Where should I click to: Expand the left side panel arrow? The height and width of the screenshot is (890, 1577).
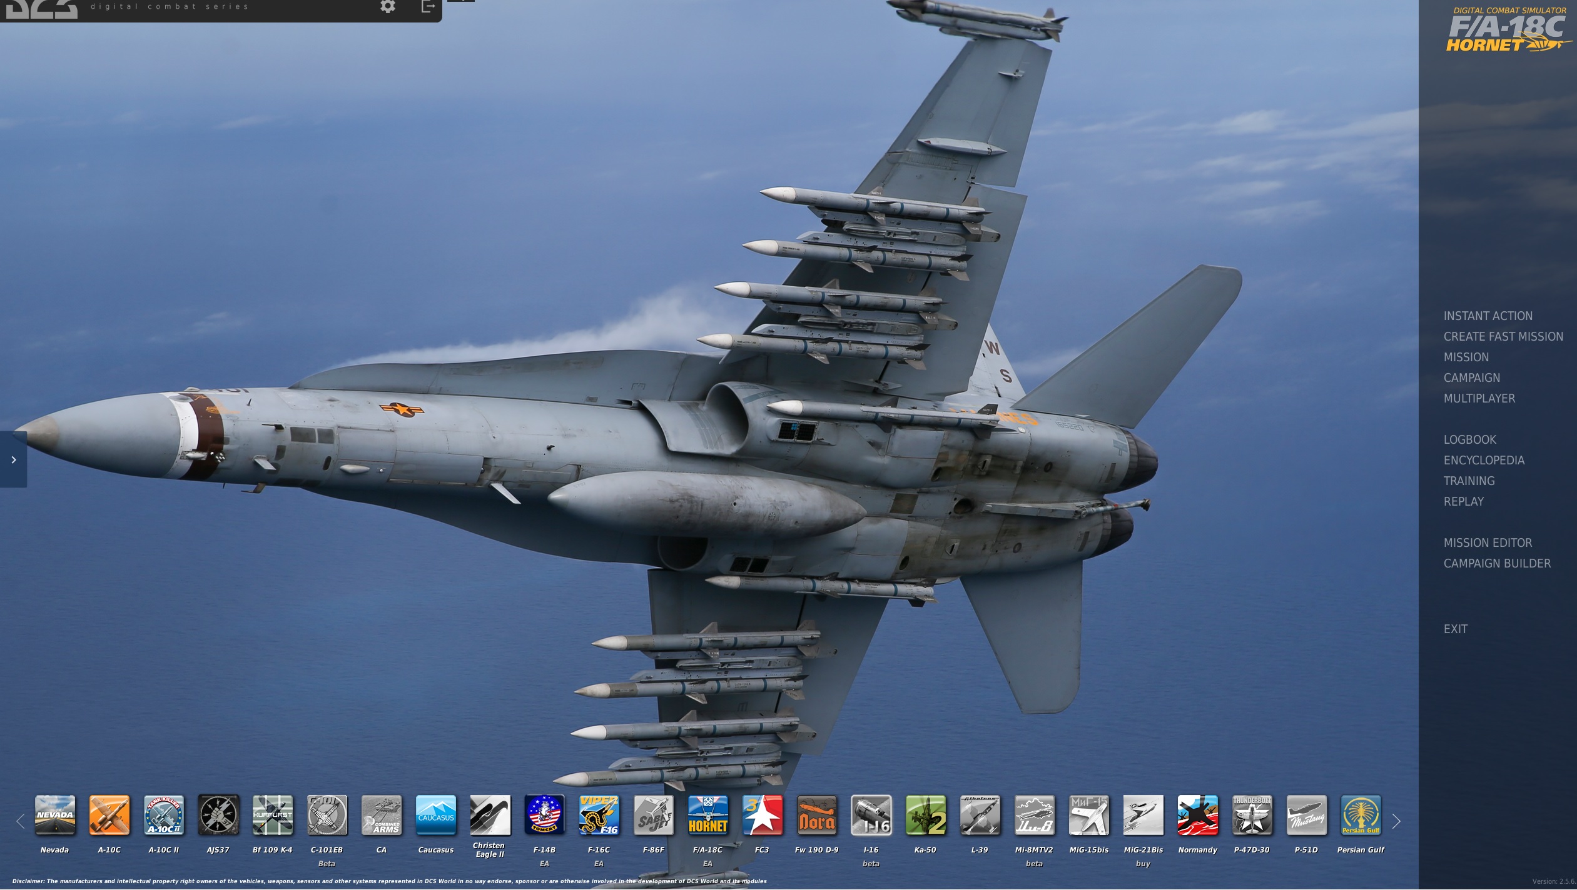(13, 459)
